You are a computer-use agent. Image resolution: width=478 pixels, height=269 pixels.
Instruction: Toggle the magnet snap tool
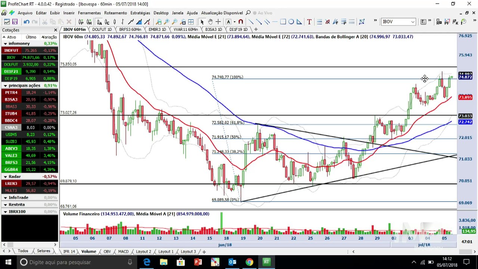pyautogui.click(x=241, y=22)
